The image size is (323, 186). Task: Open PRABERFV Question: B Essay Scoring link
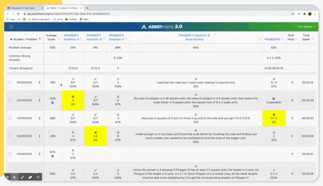194,37
